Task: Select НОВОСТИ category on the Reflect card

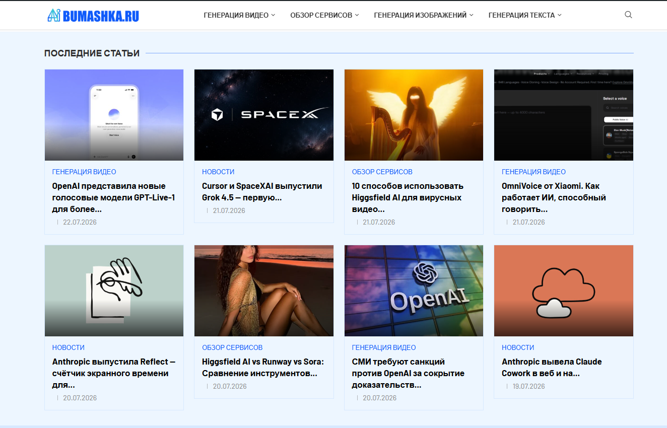Action: click(x=69, y=347)
